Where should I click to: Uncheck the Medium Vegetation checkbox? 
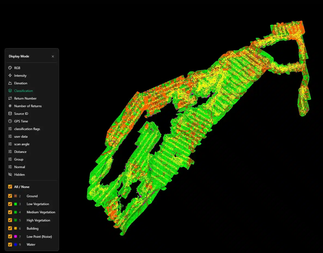10,212
